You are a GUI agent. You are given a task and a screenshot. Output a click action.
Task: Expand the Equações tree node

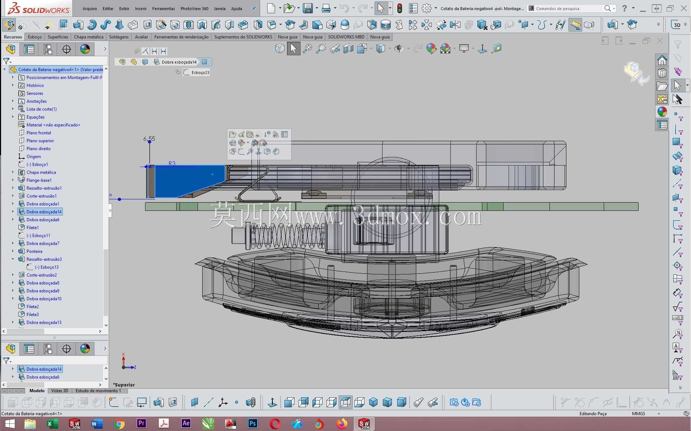(x=13, y=117)
